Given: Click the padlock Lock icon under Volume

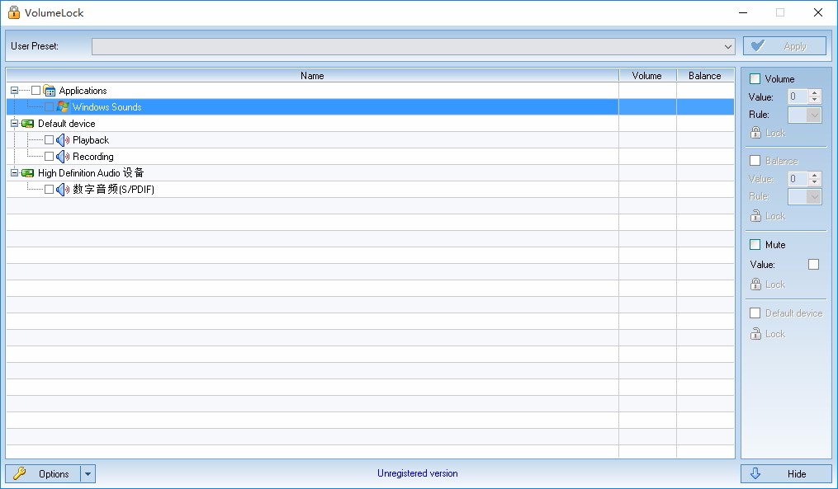Looking at the screenshot, I should point(755,133).
